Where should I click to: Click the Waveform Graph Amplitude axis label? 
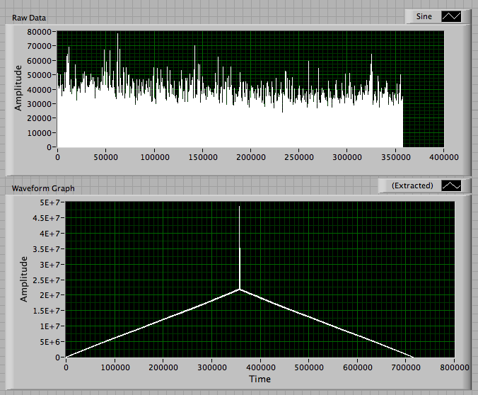coord(24,279)
